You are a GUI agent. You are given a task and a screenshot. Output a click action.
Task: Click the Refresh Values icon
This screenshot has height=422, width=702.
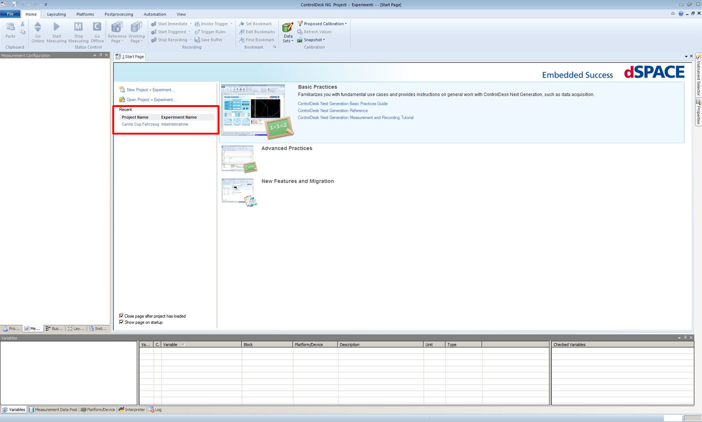coord(300,32)
